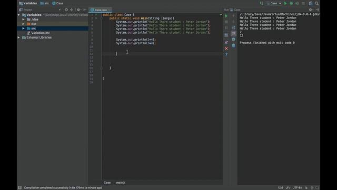
Task: Clear the console with the trash icon
Action: pyautogui.click(x=233, y=45)
